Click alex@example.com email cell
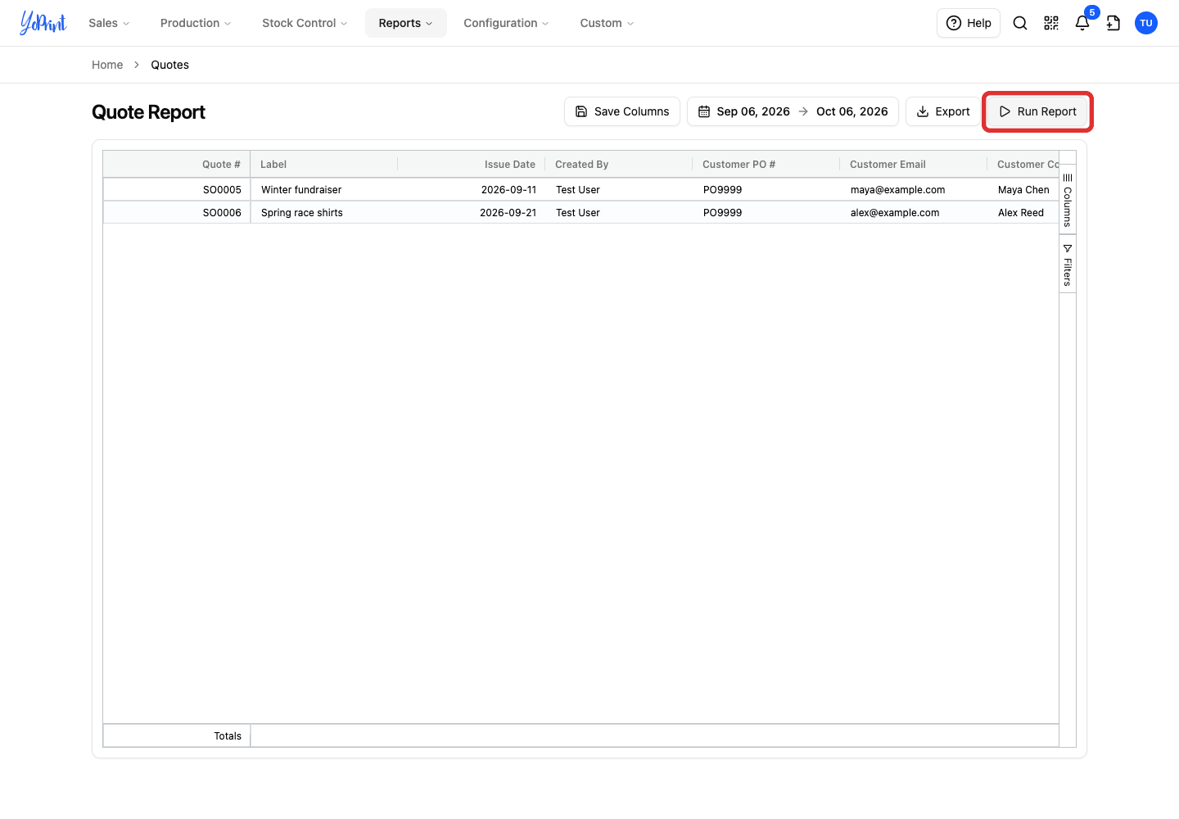The width and height of the screenshot is (1179, 819). click(x=914, y=213)
